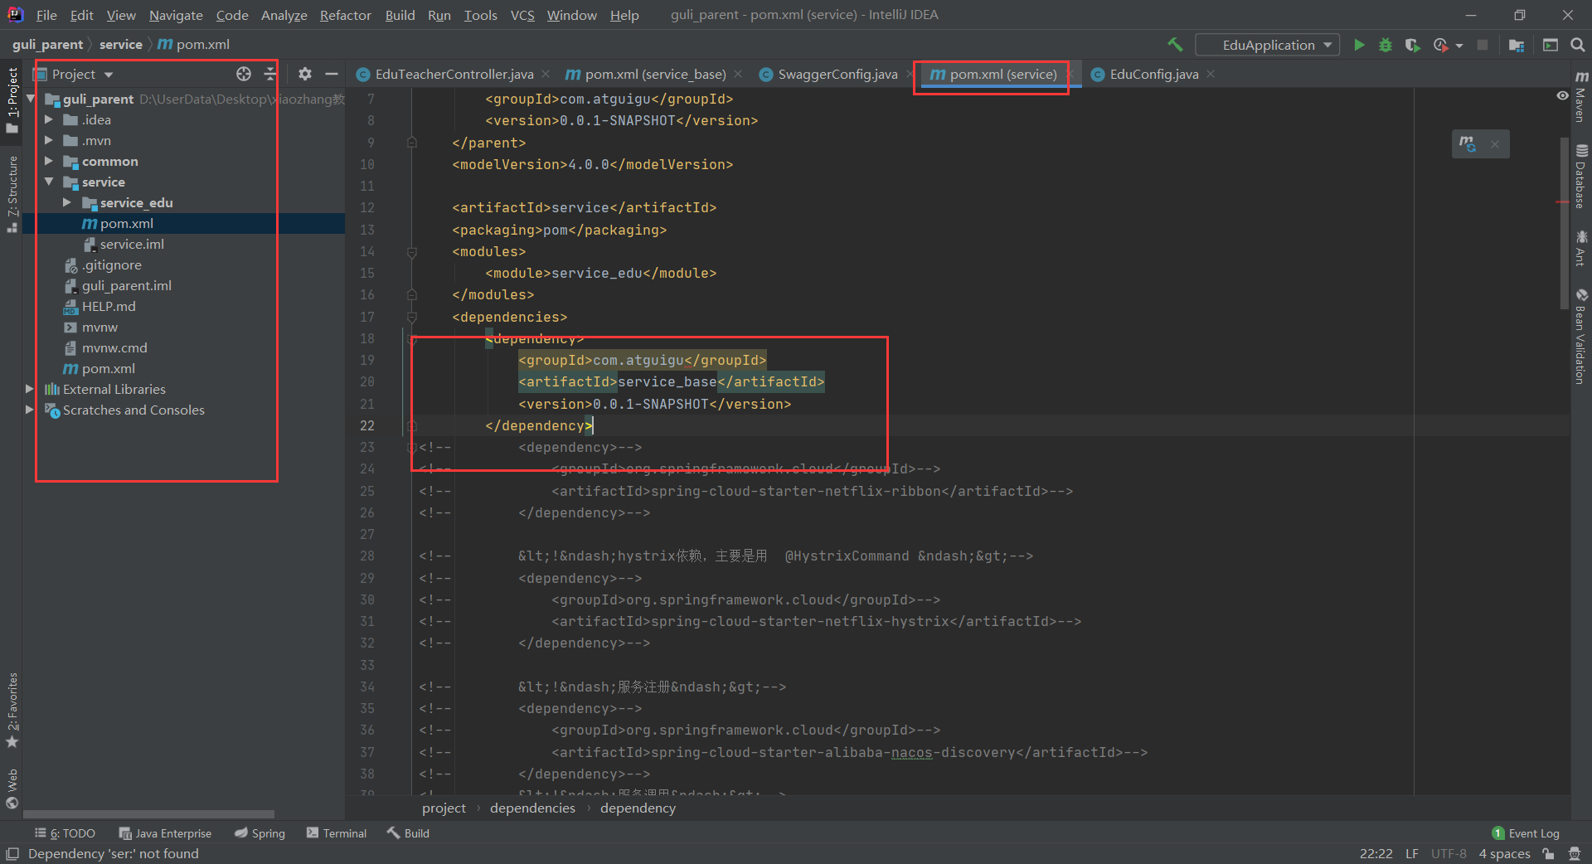Open the Build tool window

408,833
